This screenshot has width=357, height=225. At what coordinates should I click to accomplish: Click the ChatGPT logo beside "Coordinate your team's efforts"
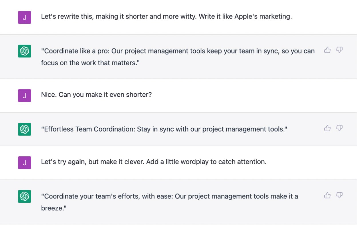click(25, 196)
